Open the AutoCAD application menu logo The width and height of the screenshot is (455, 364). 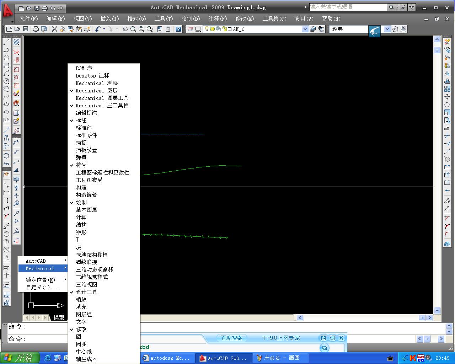tap(8, 11)
